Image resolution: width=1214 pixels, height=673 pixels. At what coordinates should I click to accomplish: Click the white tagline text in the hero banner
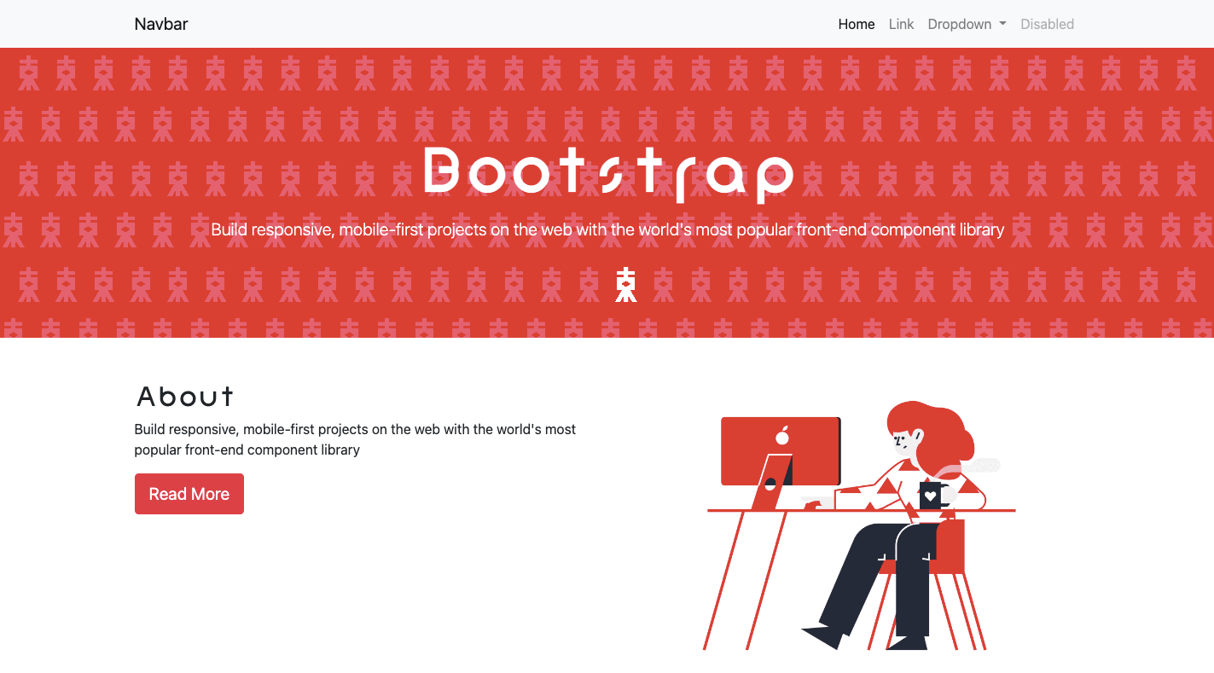(607, 229)
